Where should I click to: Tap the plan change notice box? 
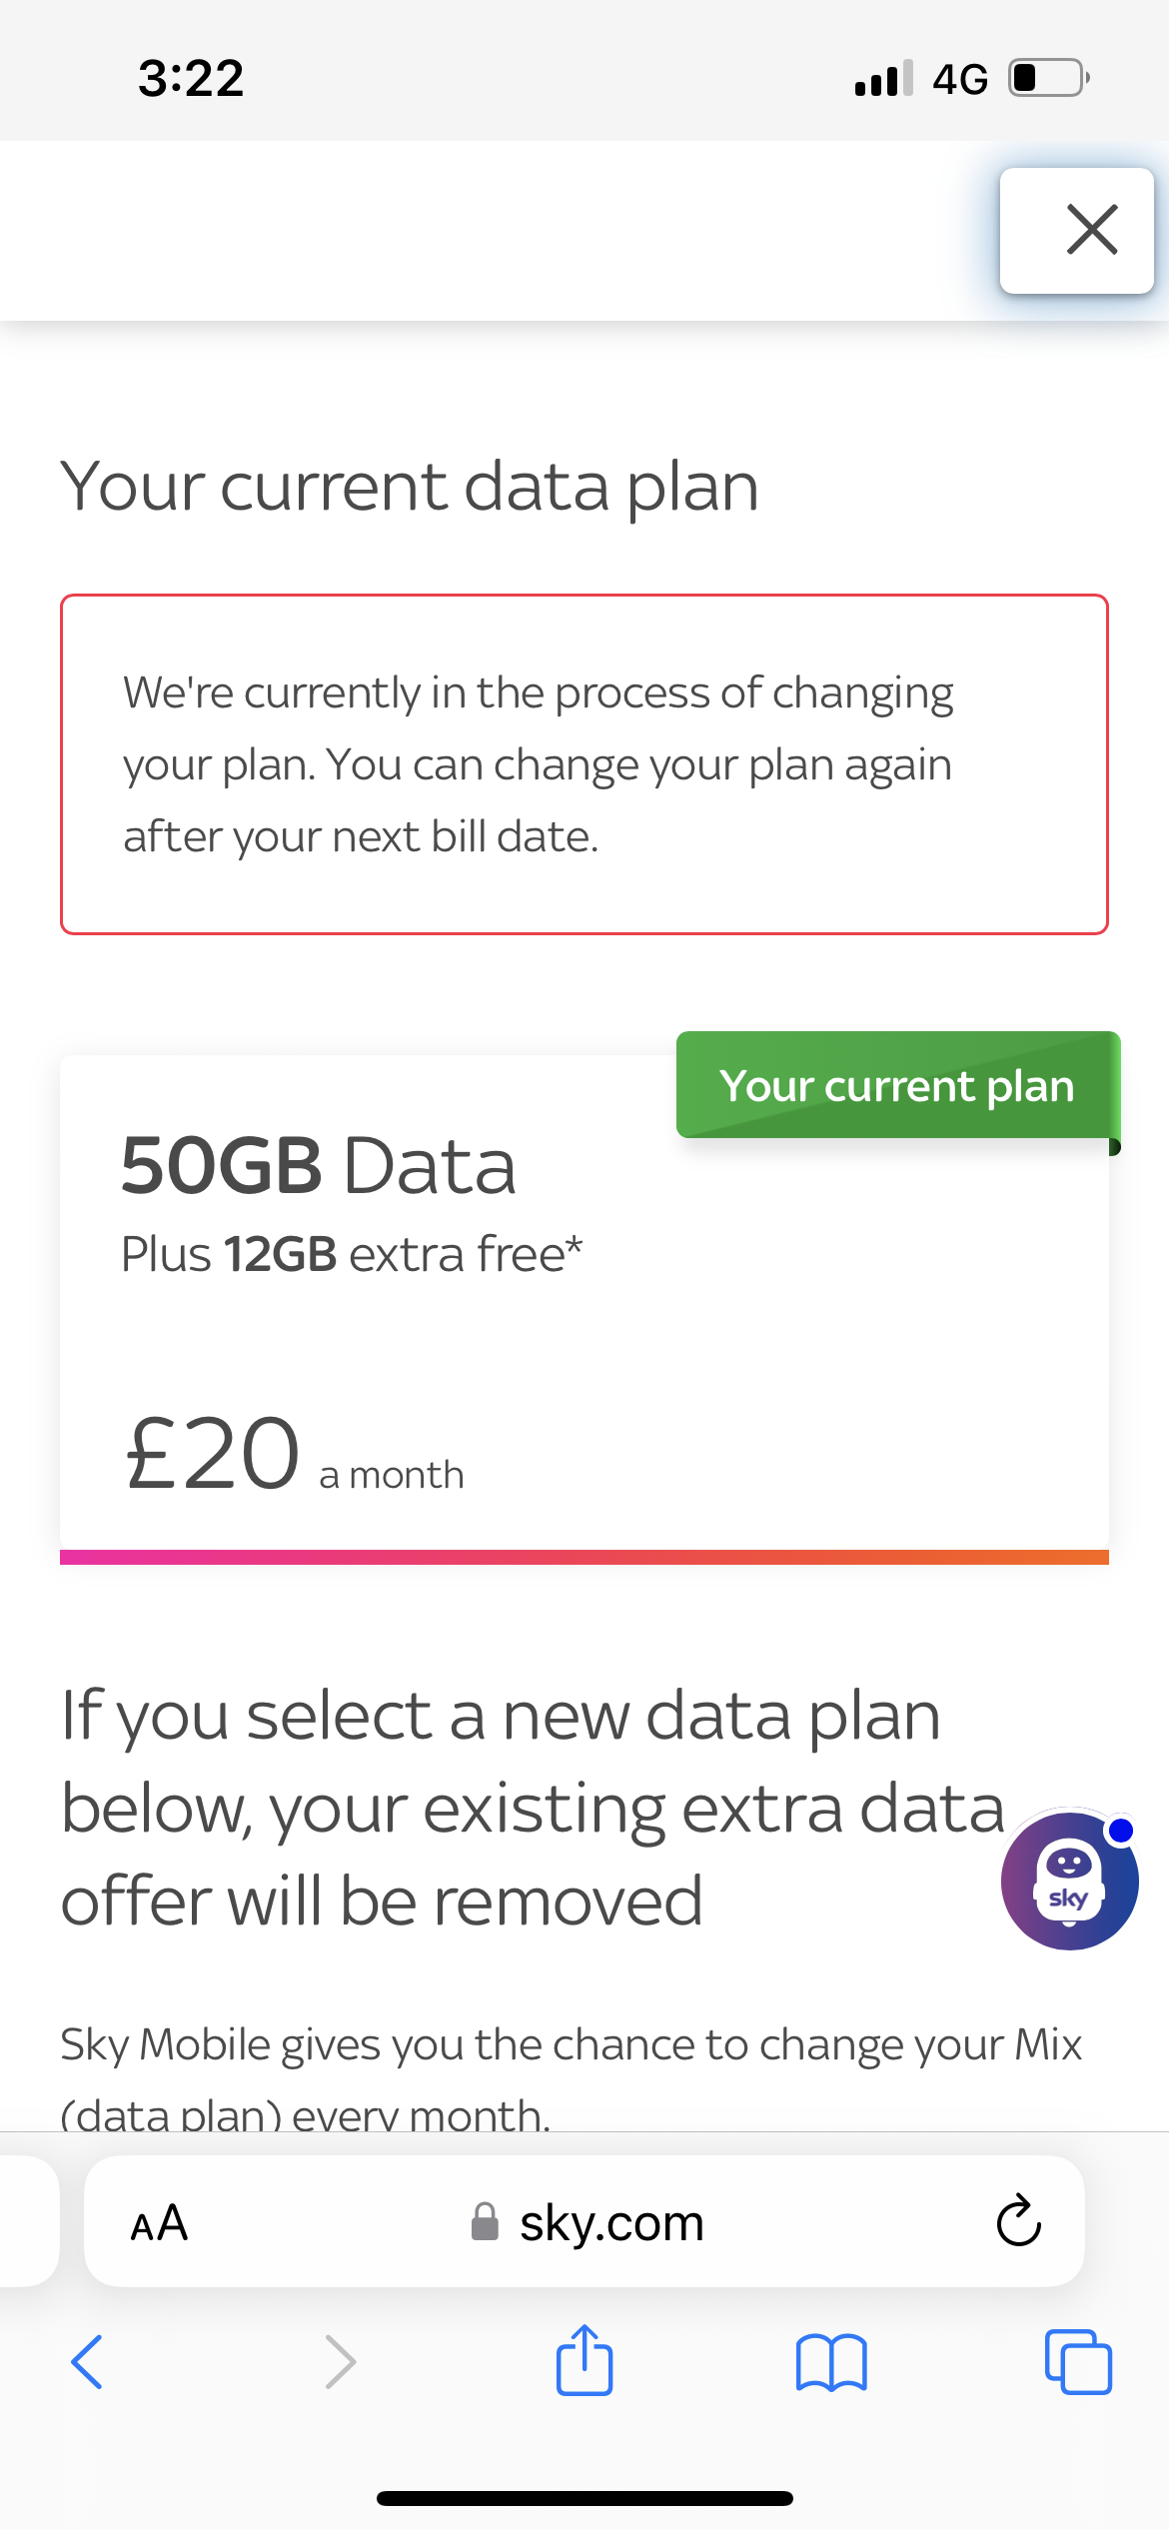584,764
